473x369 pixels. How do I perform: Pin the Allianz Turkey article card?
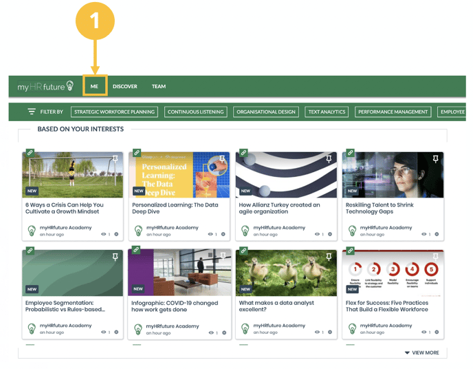pyautogui.click(x=329, y=159)
